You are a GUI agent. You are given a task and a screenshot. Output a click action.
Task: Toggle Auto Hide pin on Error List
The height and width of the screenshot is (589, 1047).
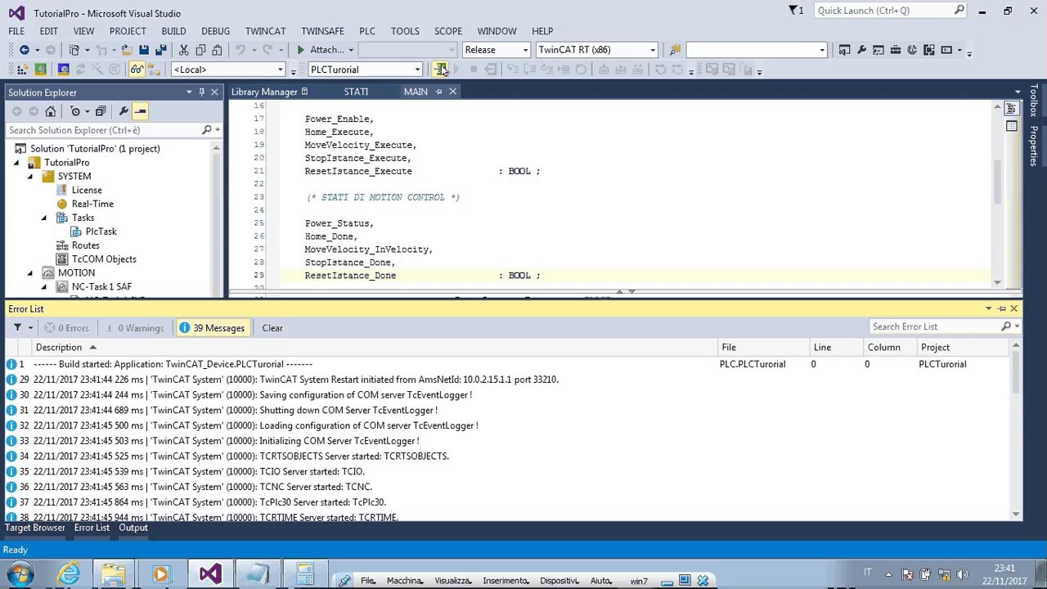pos(1001,308)
